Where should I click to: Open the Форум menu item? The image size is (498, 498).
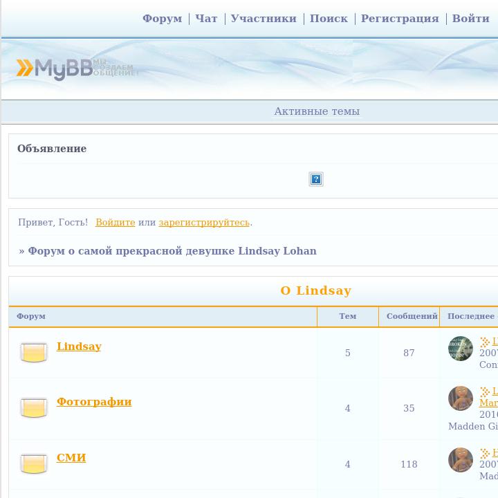point(163,19)
